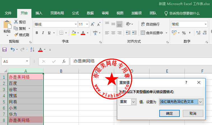212x125 pixels.
Task: Apply percent style format
Action: click(184, 33)
